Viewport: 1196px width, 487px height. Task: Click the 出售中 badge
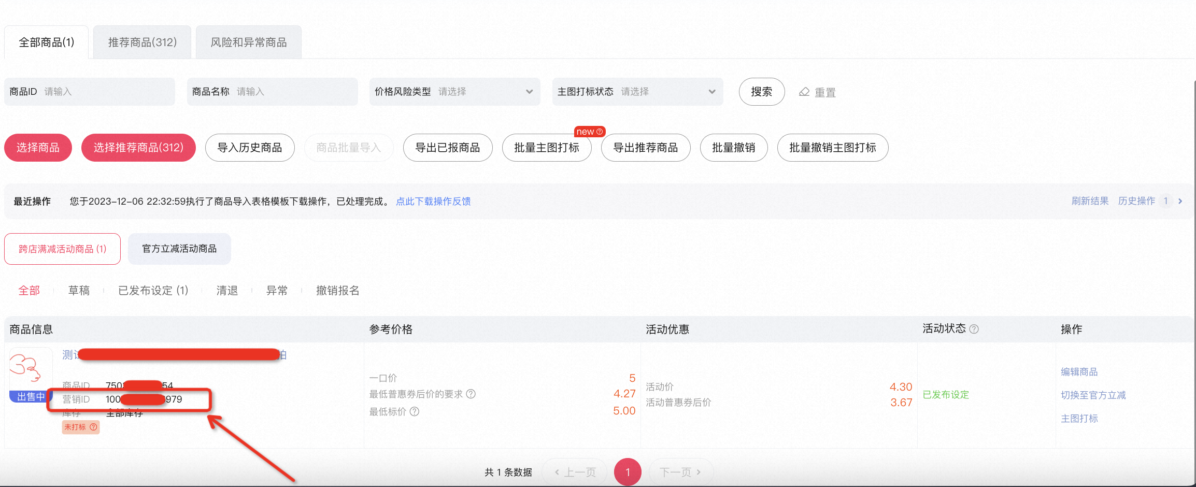point(31,397)
